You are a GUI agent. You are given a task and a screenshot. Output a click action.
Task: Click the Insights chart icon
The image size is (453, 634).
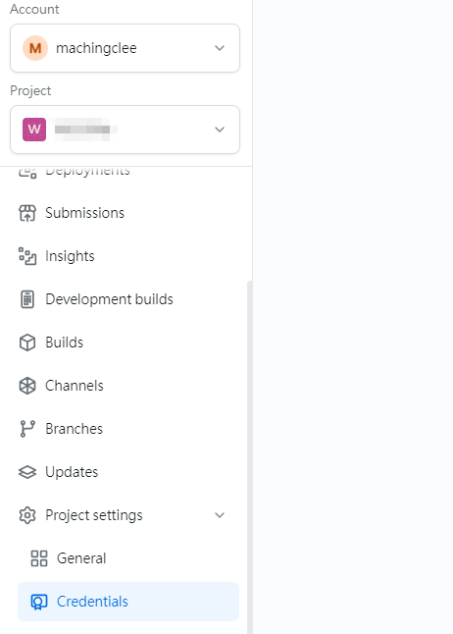27,256
